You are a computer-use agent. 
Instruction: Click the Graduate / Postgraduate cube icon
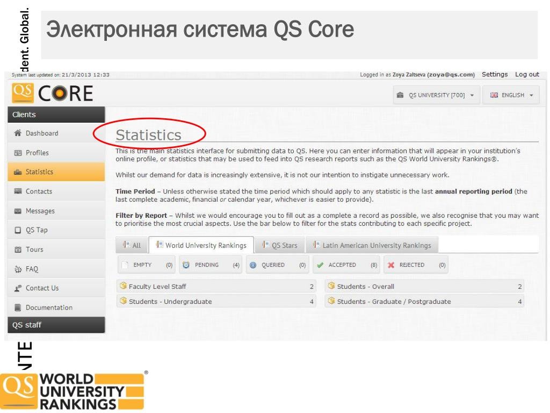coord(331,301)
